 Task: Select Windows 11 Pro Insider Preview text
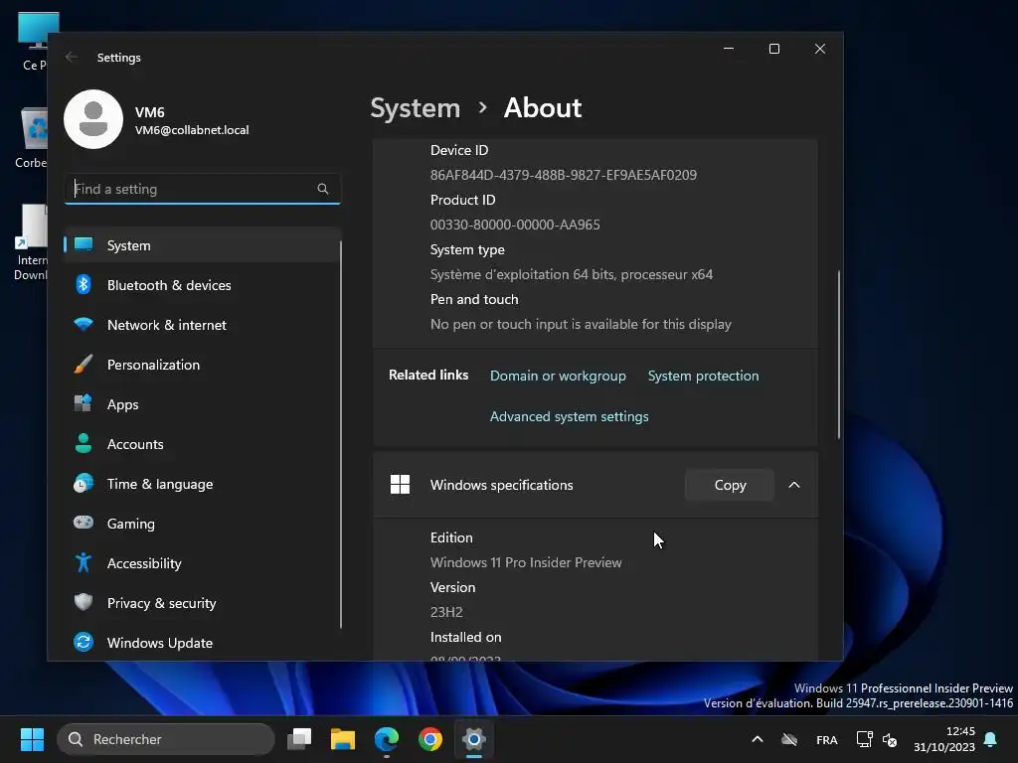(526, 562)
